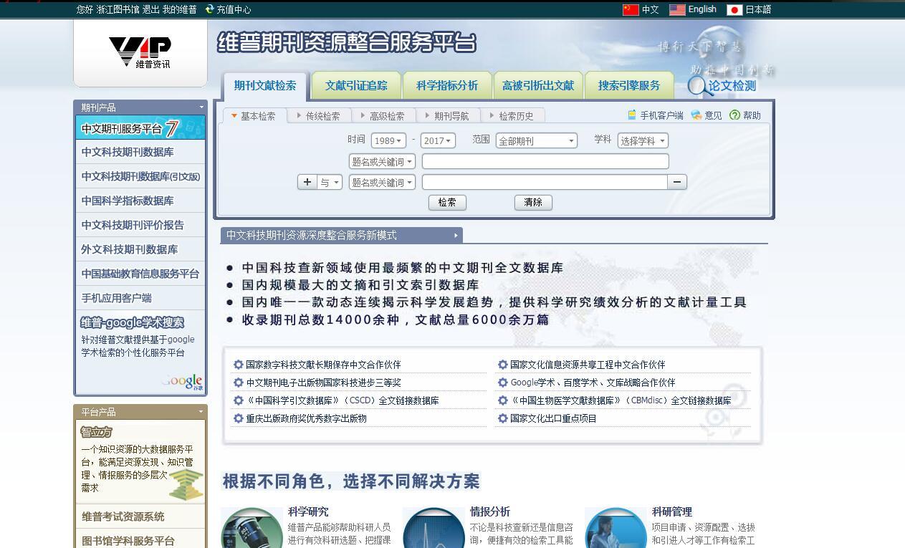
Task: Click the US flag English icon
Action: point(677,10)
